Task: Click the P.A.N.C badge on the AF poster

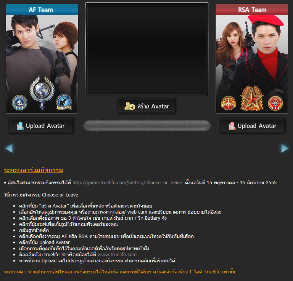Action: 64,102
